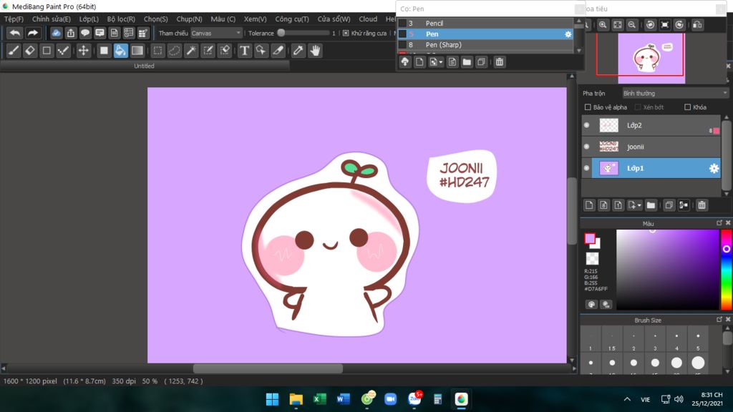Open Word from the taskbar
Screen dimensions: 733x412
tap(343, 399)
